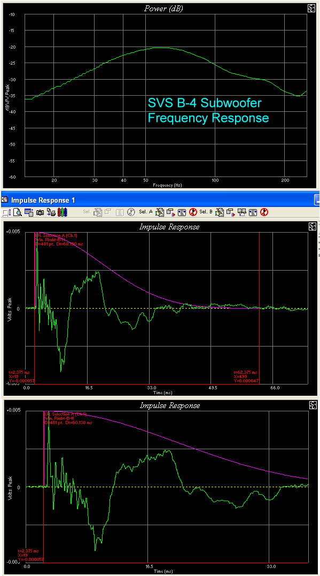Click the grayed Sel. process icon

pos(98,212)
